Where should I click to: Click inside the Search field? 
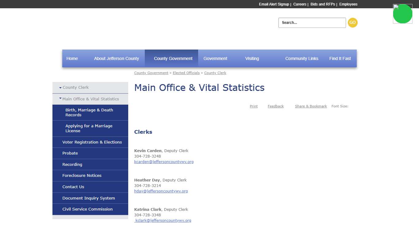tap(312, 22)
